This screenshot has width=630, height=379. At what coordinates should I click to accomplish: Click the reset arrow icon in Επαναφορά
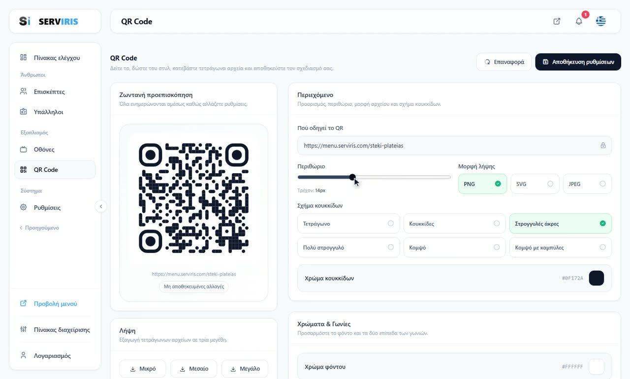pyautogui.click(x=487, y=62)
